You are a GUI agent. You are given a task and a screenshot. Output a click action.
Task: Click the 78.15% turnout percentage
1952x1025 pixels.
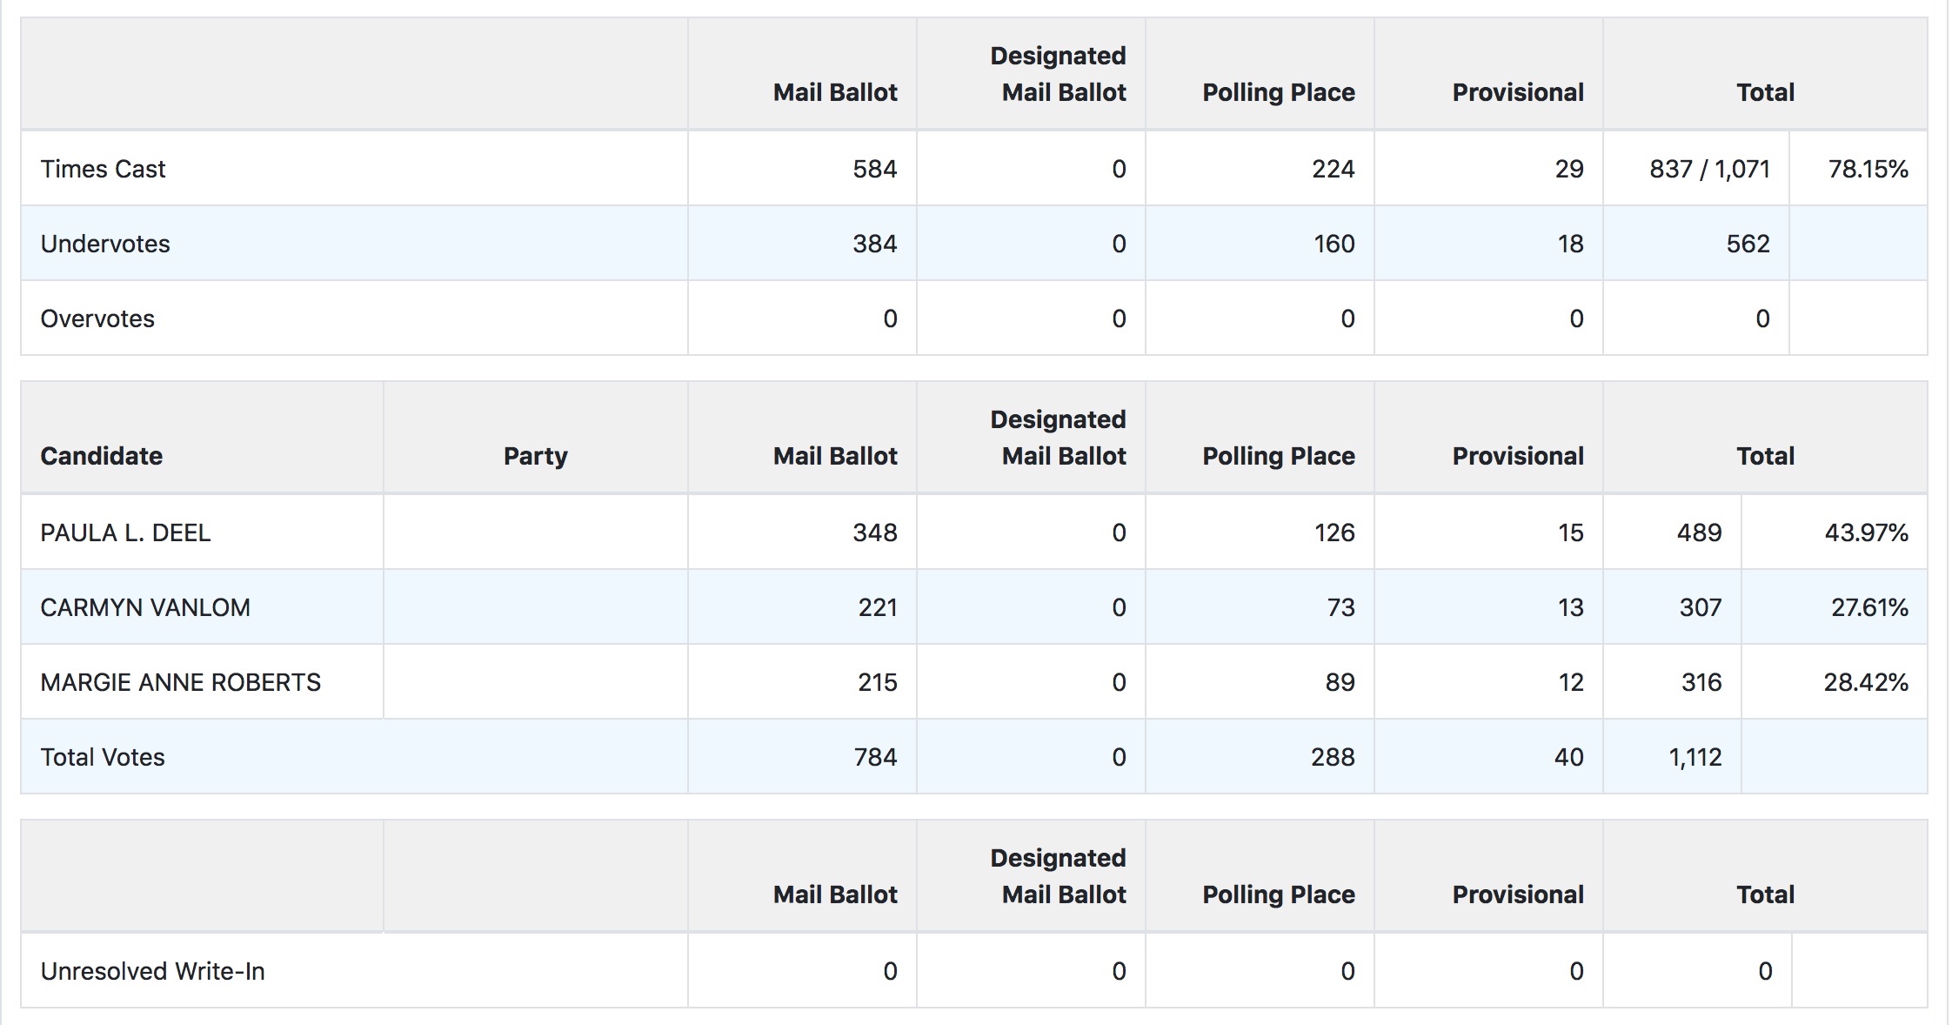click(x=1868, y=169)
